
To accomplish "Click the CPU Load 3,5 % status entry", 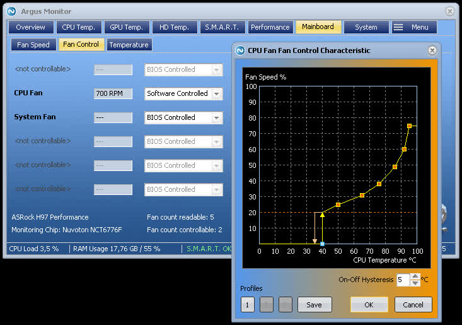I will (x=34, y=249).
